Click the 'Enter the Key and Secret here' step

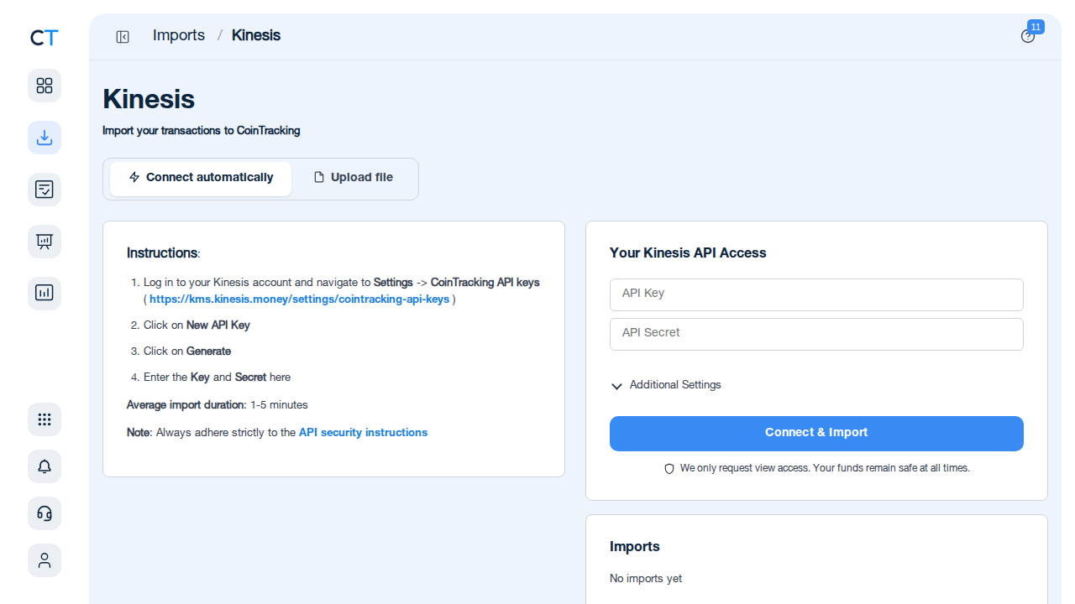pos(217,377)
